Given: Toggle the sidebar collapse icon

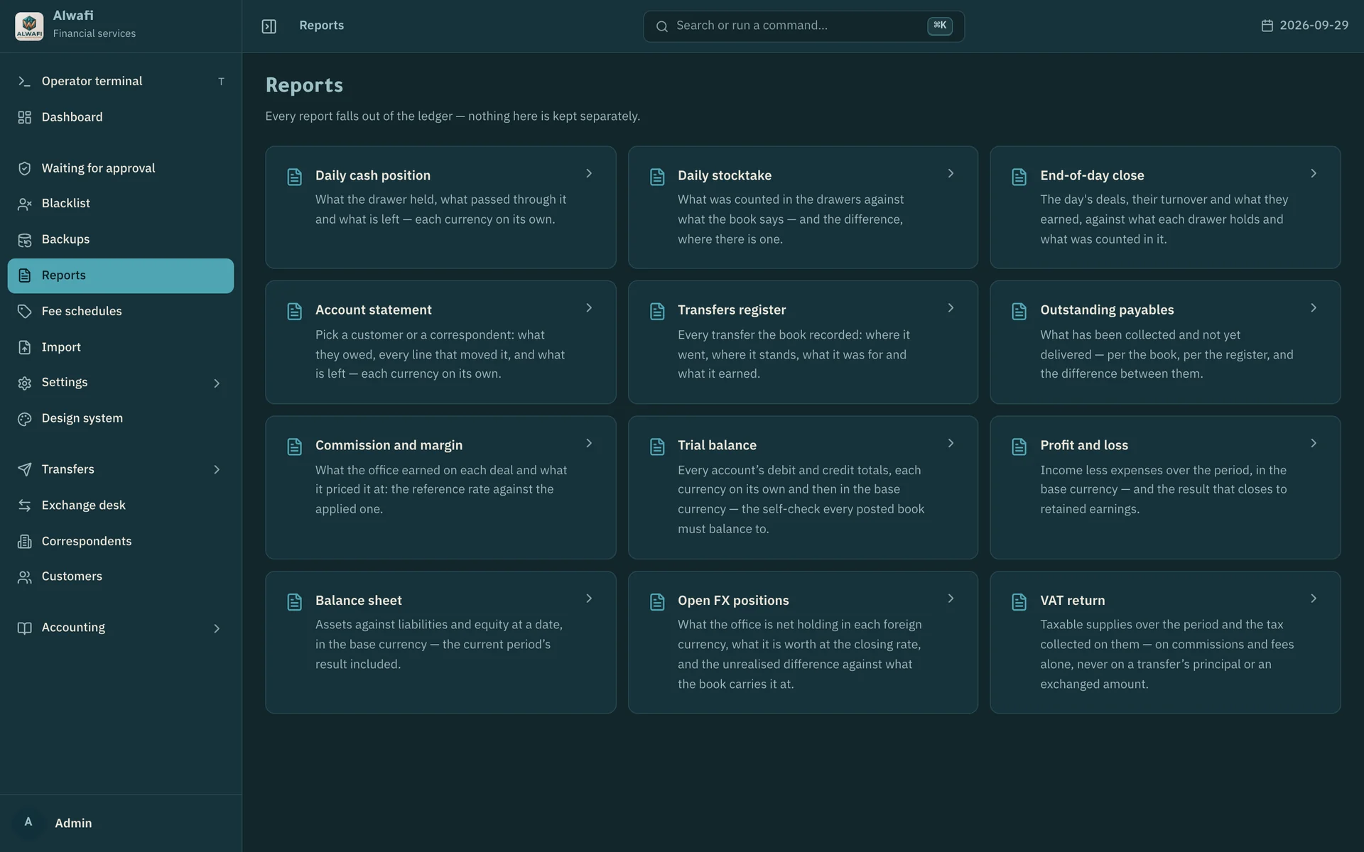Looking at the screenshot, I should [x=269, y=26].
